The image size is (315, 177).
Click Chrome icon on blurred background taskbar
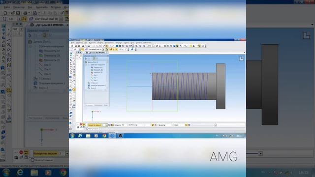(x=63, y=173)
